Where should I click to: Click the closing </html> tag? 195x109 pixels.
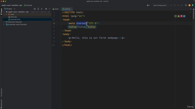tap(67, 45)
